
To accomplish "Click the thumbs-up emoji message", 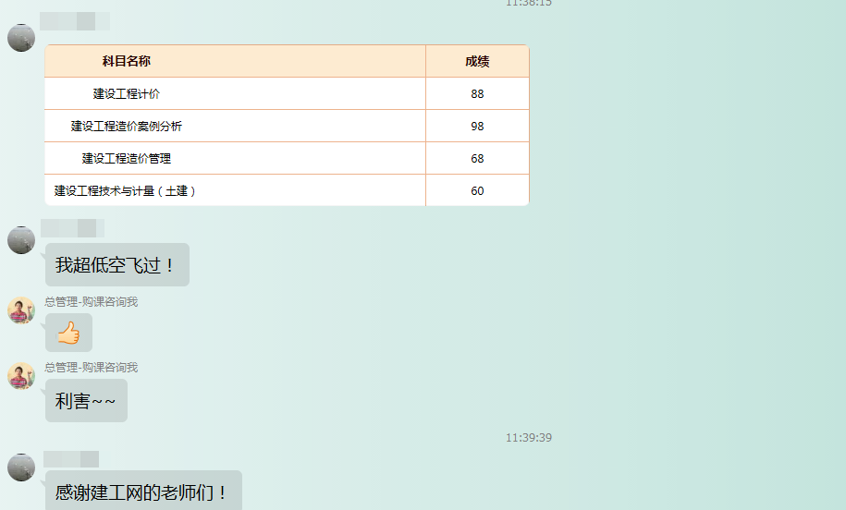I will (x=68, y=333).
